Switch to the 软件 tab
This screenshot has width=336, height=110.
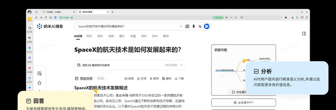155,36
